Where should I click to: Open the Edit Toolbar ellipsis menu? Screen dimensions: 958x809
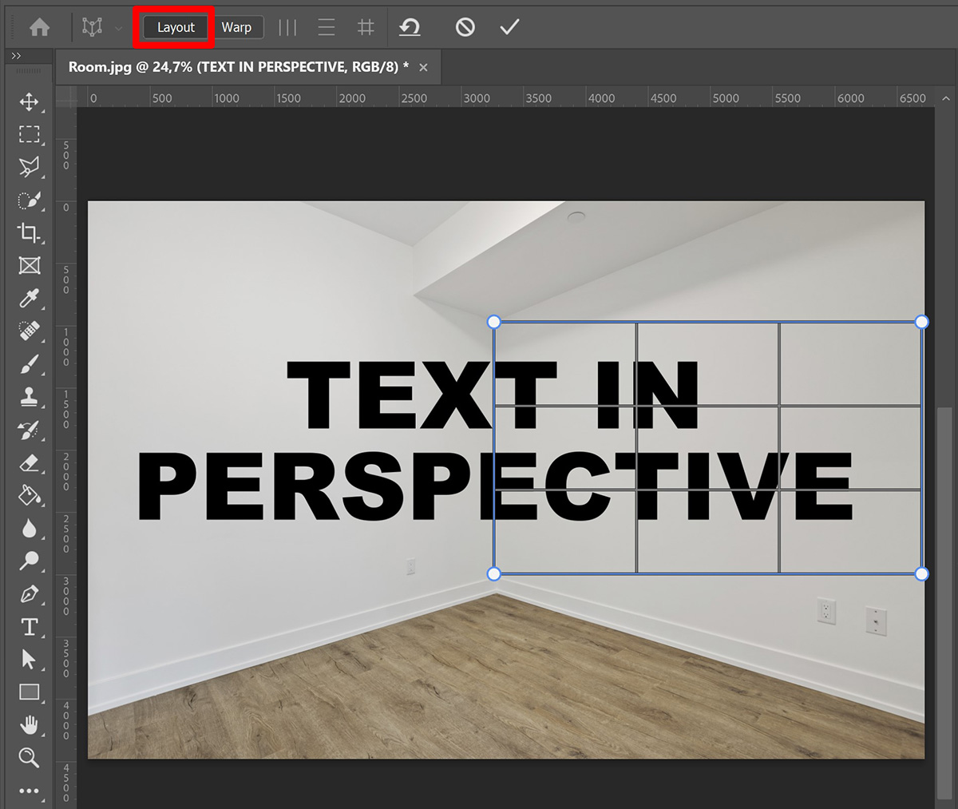click(29, 791)
